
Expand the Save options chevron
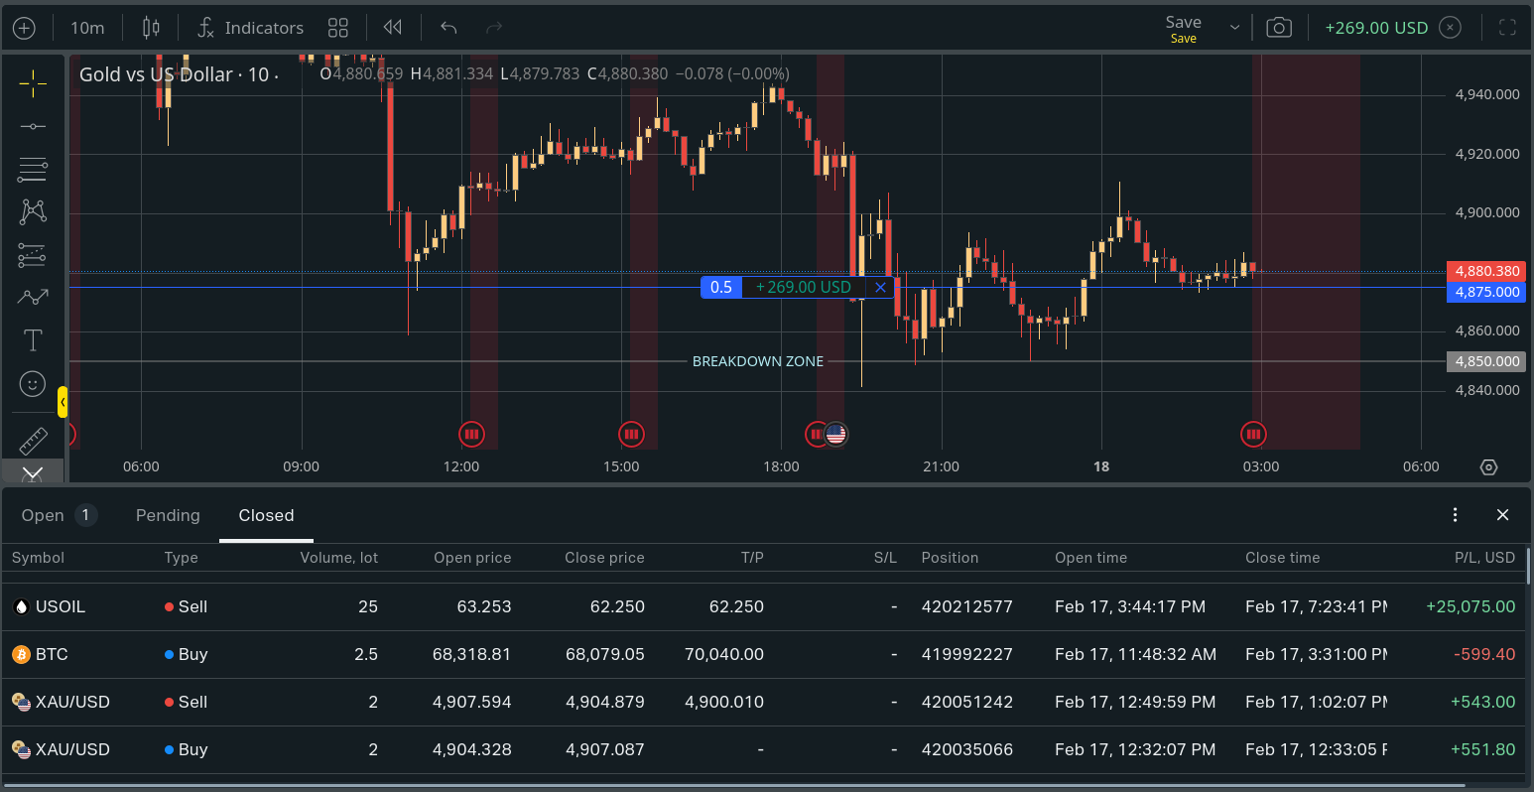click(x=1234, y=28)
